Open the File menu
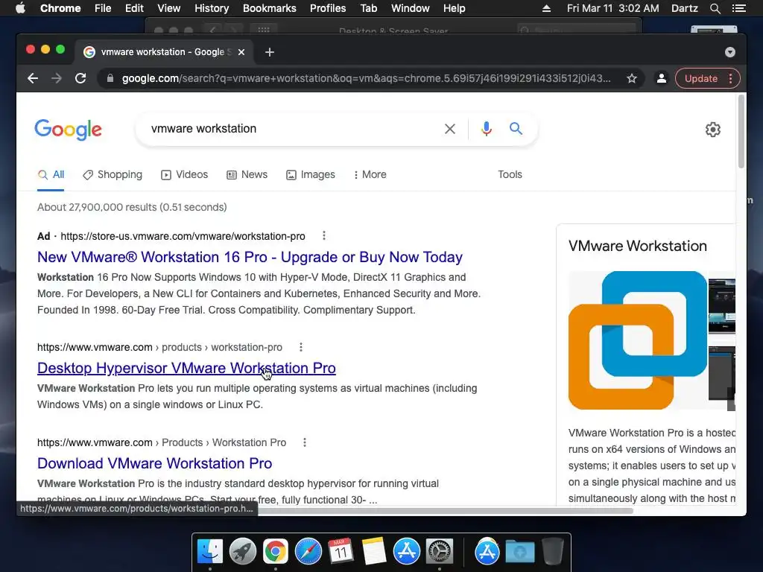Screen dimensions: 763x572 (103, 8)
